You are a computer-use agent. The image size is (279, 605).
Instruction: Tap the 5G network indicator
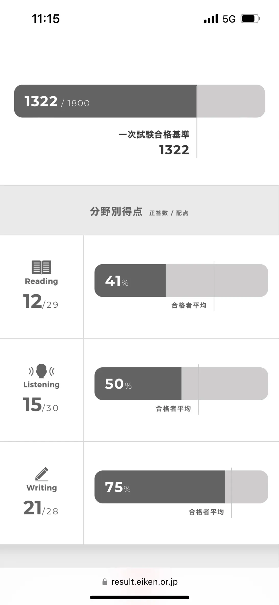pos(229,19)
